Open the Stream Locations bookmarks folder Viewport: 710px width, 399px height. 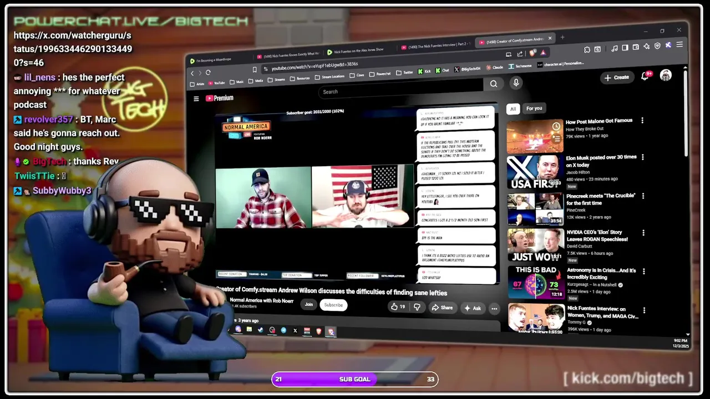click(329, 76)
